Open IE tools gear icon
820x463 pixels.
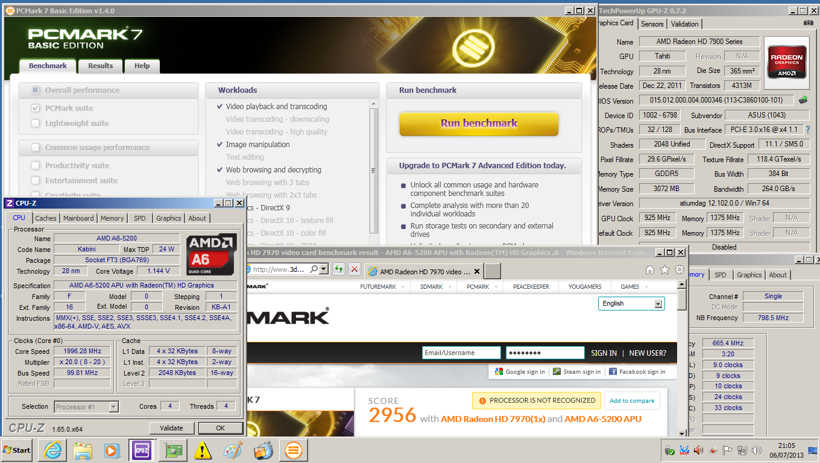click(680, 269)
